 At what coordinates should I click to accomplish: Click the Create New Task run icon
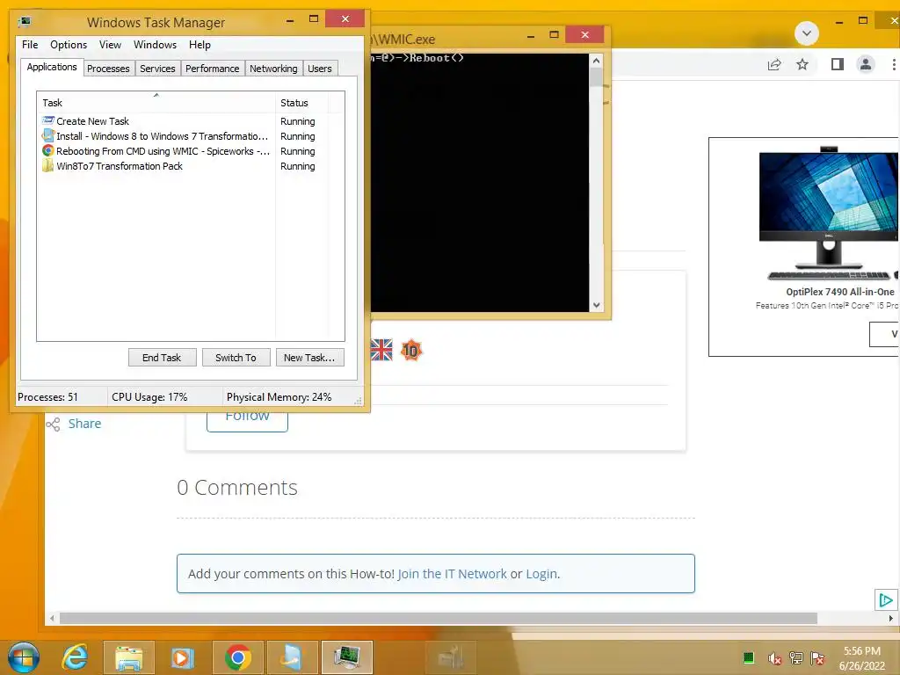coord(47,120)
